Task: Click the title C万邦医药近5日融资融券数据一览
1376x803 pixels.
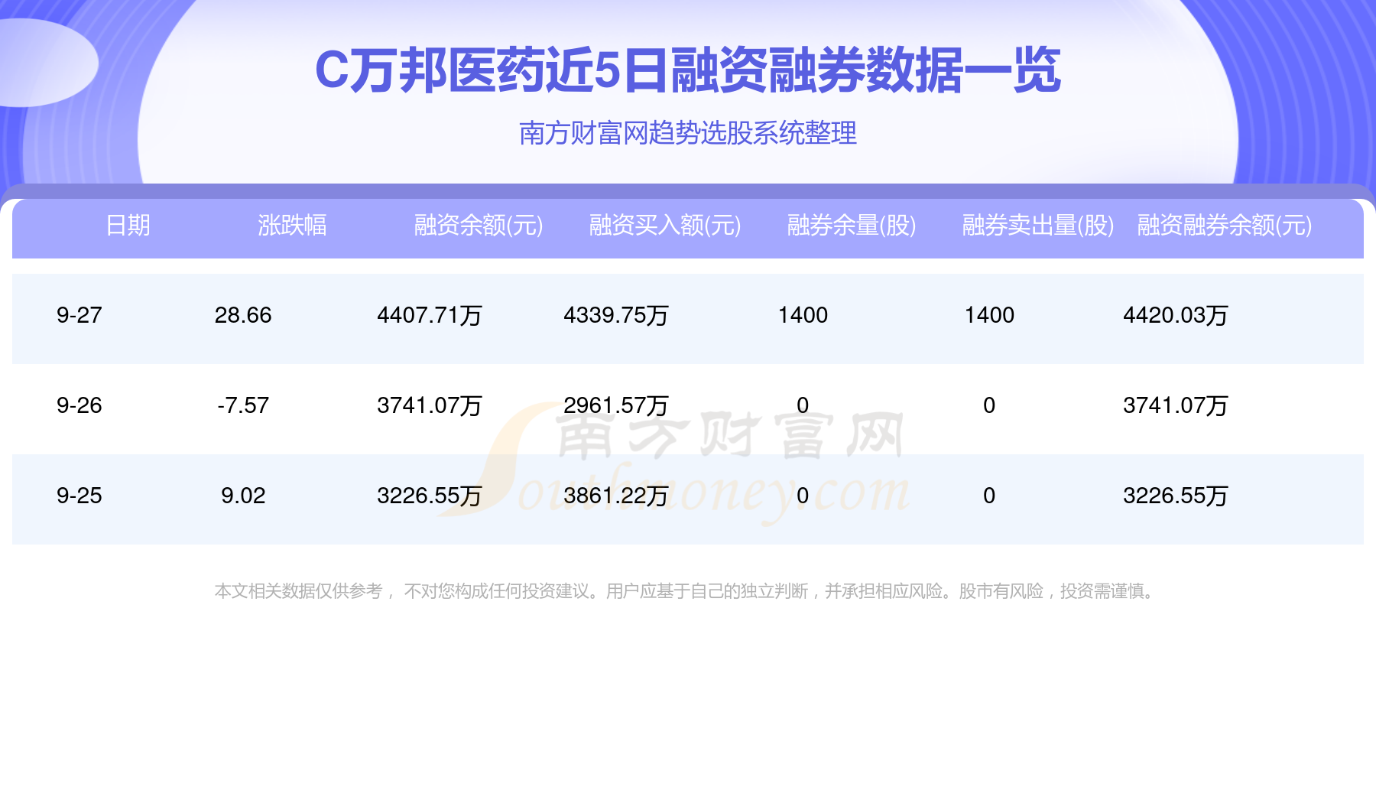Action: 688,70
